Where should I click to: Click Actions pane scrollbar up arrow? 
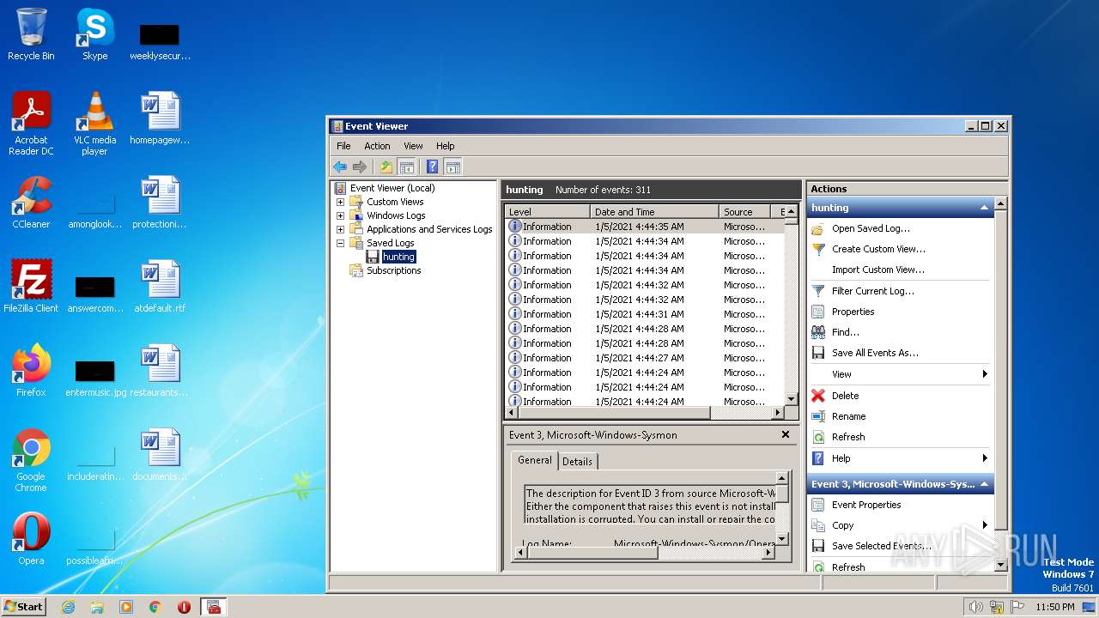click(x=1000, y=204)
